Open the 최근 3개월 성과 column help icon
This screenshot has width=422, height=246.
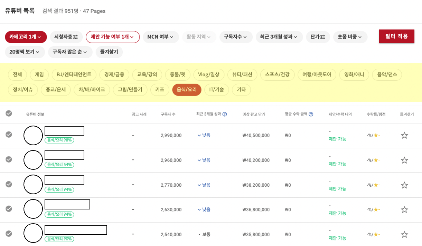pos(225,114)
